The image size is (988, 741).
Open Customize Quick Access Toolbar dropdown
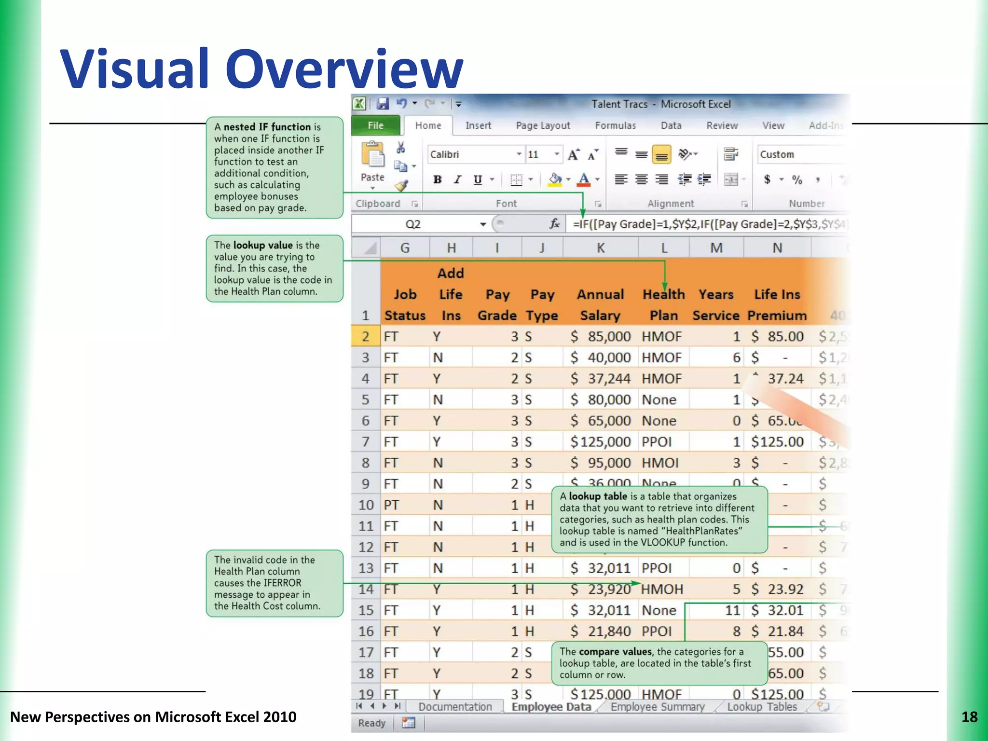point(458,103)
